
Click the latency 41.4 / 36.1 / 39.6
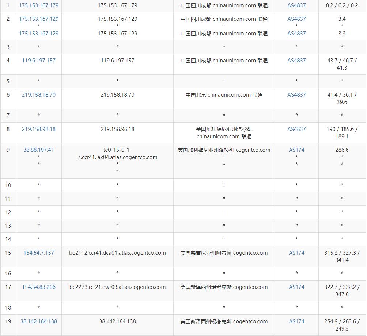click(x=342, y=99)
